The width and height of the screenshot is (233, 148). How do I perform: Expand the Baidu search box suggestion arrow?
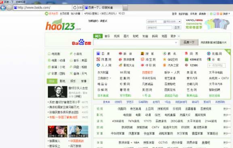coord(176,43)
